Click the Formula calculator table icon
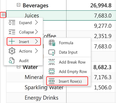This screenshot has height=103, width=116. click(52, 43)
